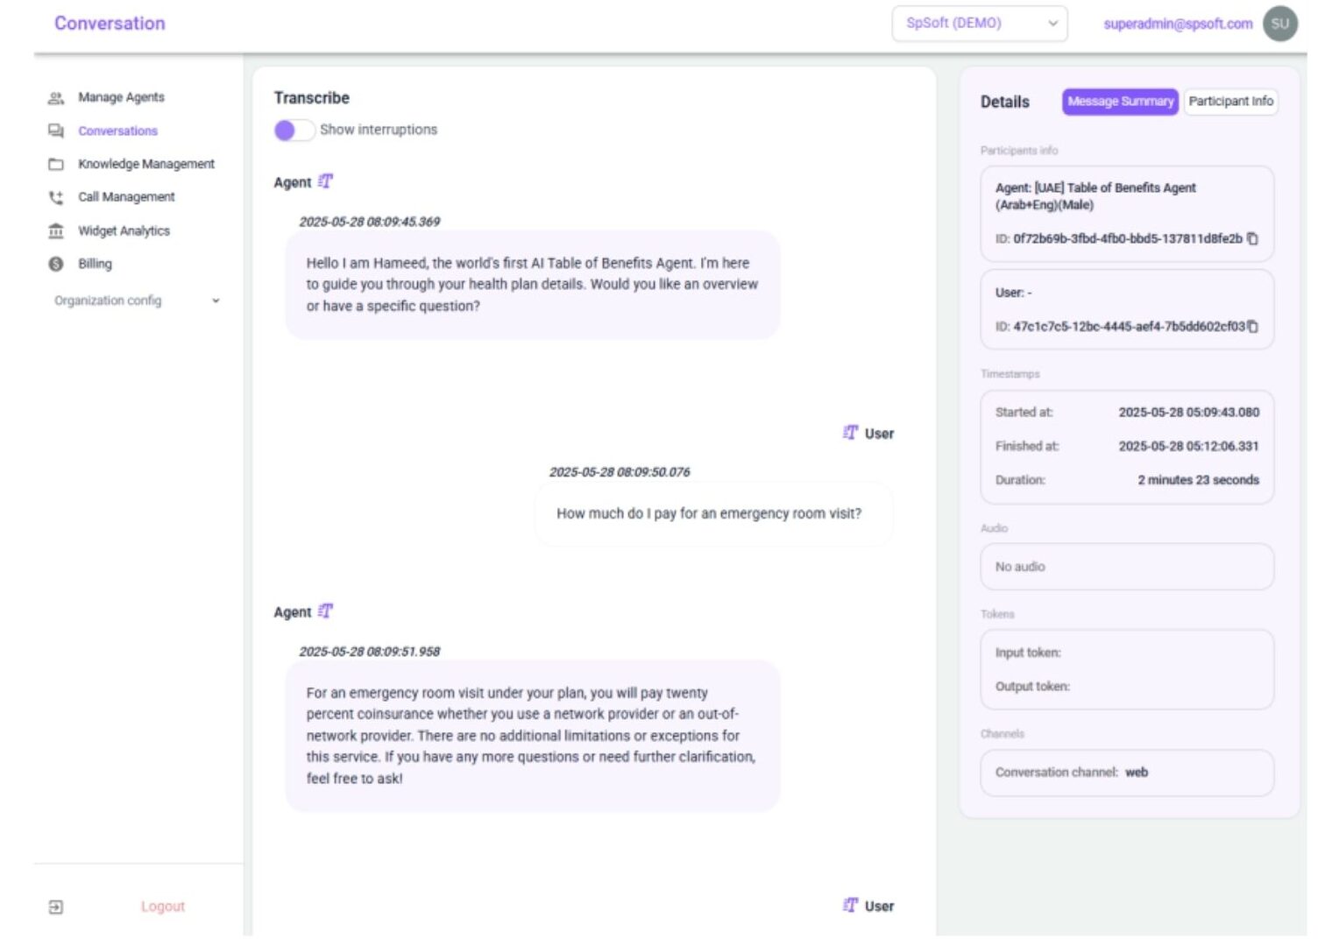Open Conversations in the sidebar
Image resolution: width=1318 pixels, height=939 pixels.
(117, 131)
